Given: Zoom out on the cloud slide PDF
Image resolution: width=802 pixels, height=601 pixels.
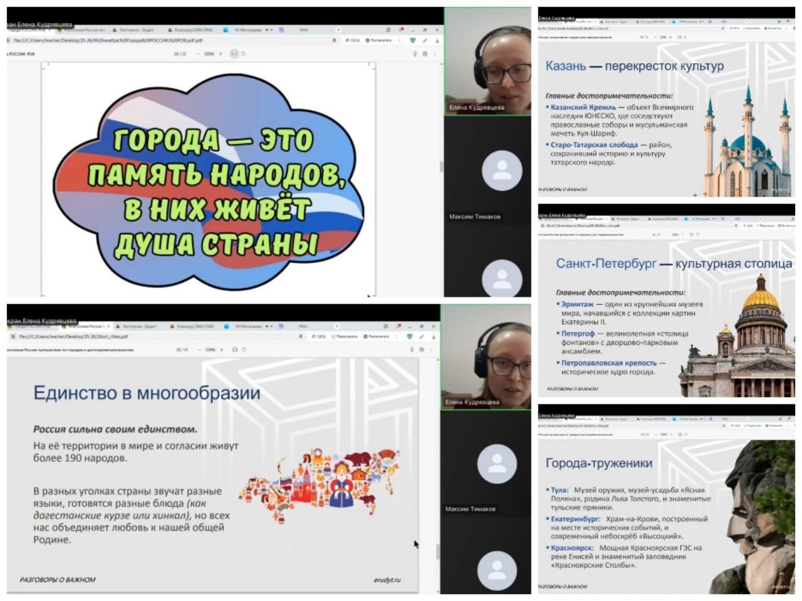Looking at the screenshot, I should [198, 54].
